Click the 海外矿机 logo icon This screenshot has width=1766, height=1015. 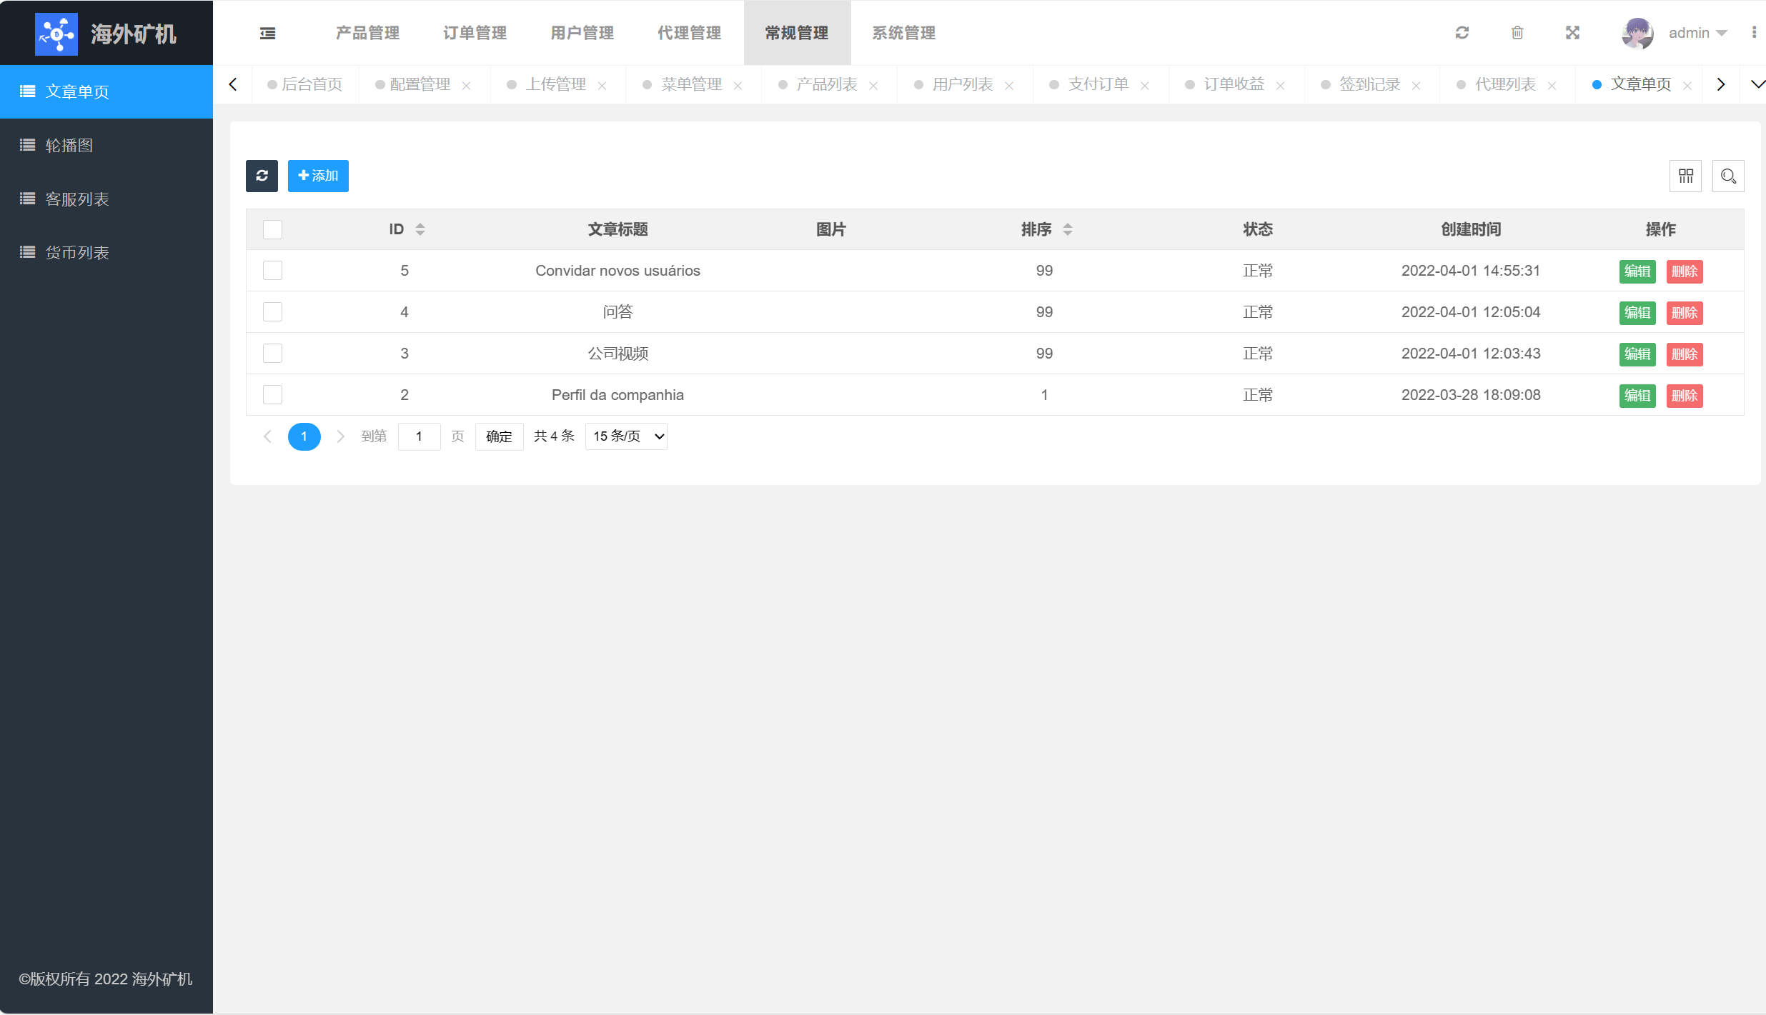point(56,34)
